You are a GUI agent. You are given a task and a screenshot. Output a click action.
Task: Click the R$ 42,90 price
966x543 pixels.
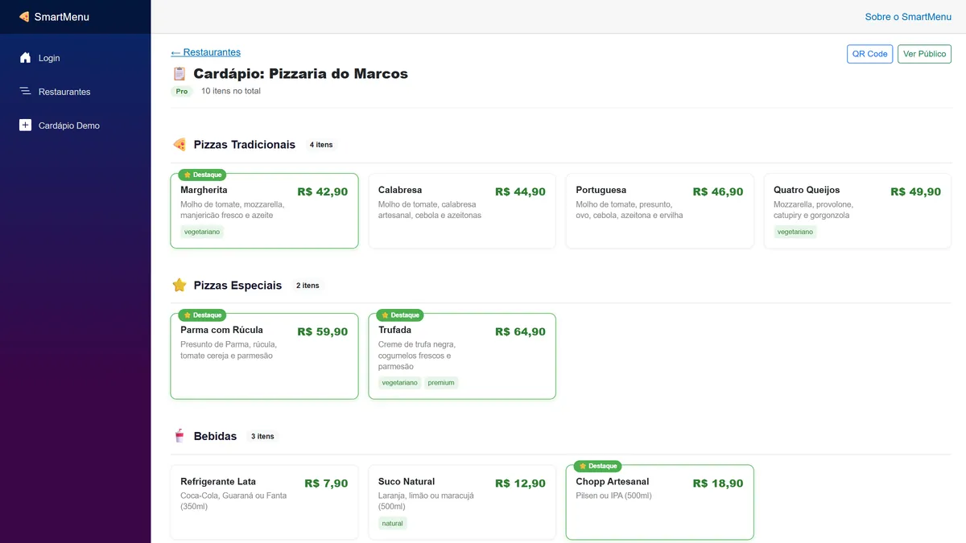pyautogui.click(x=323, y=191)
